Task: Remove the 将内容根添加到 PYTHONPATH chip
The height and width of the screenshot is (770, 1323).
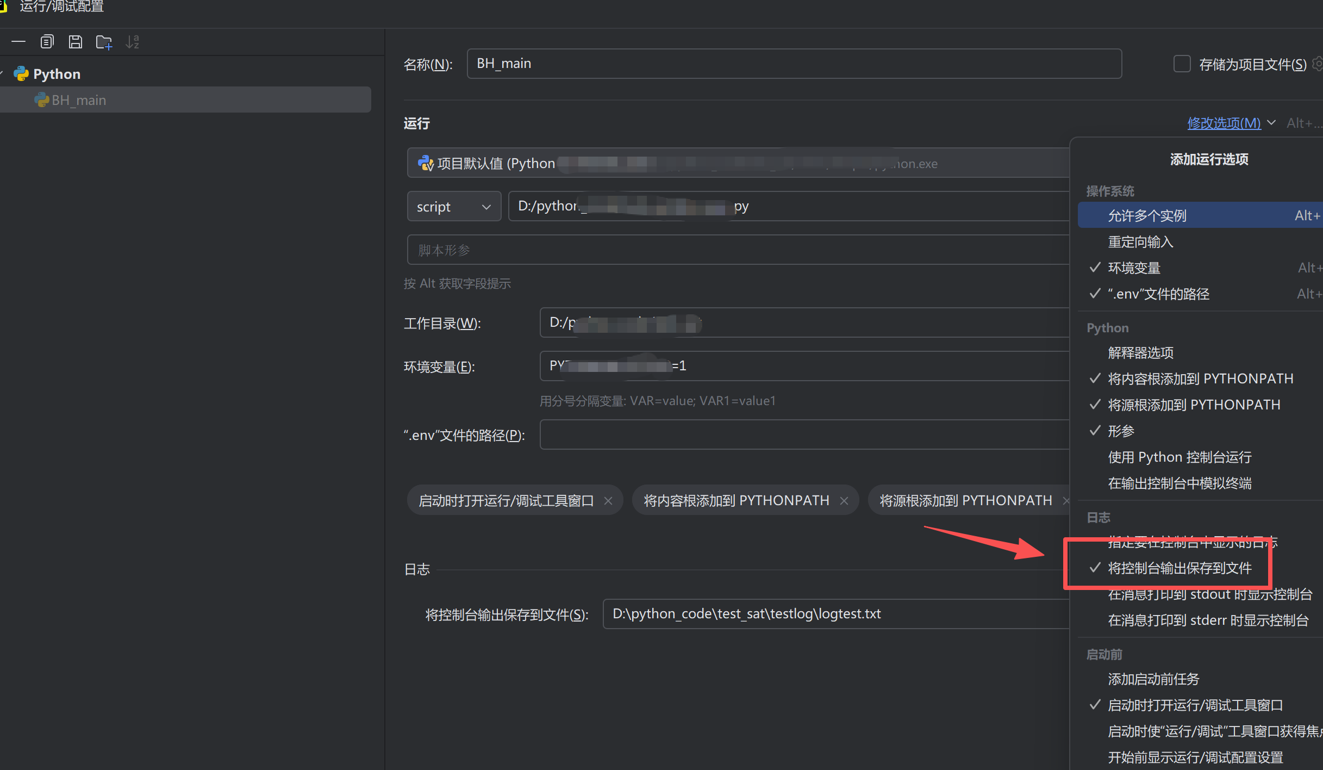Action: pos(844,501)
